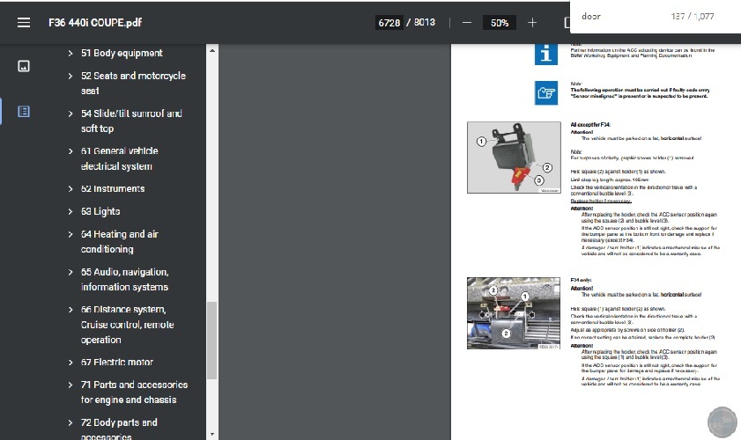Open the thumbnails view in sidebar

(x=24, y=66)
